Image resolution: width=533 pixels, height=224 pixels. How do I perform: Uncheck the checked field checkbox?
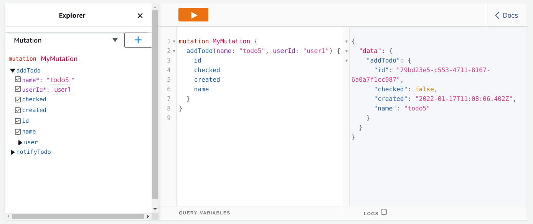tap(18, 99)
